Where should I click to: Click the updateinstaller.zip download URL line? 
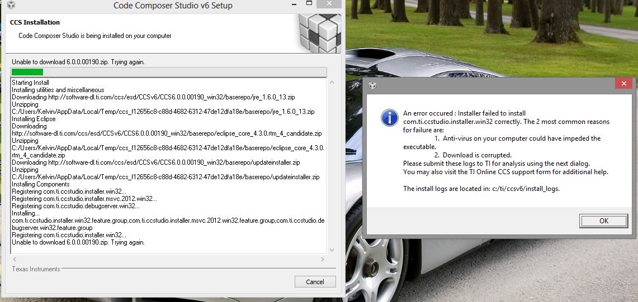click(156, 162)
